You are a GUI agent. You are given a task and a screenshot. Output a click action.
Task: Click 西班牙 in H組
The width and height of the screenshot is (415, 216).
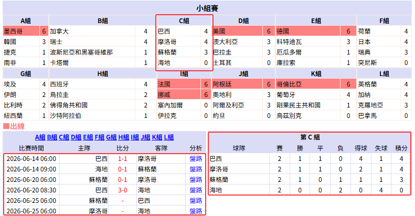(x=59, y=84)
